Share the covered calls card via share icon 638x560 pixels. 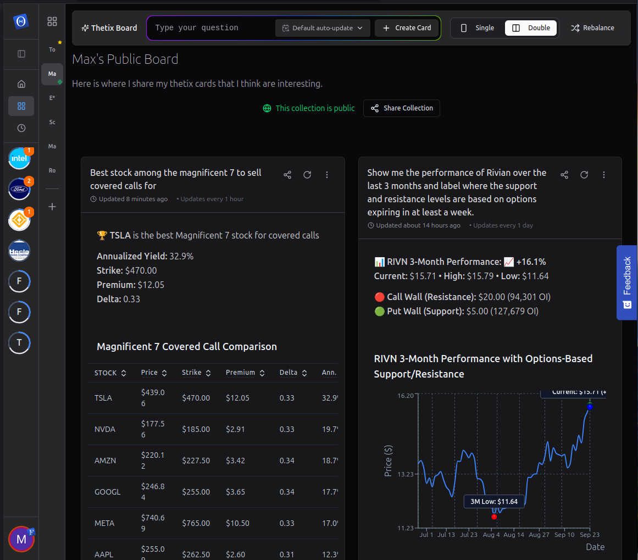(x=287, y=175)
